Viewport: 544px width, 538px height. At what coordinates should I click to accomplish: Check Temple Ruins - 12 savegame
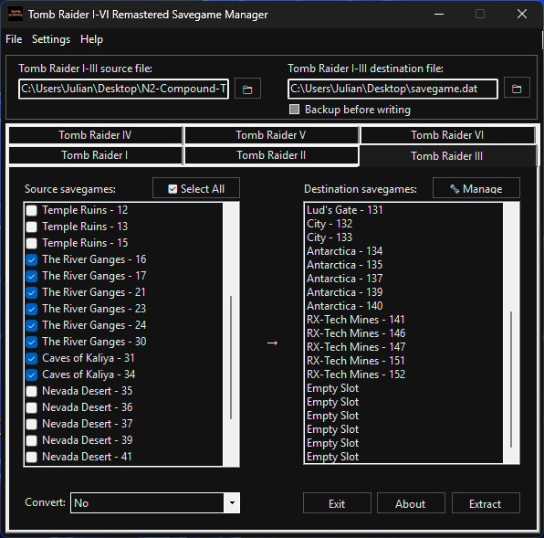pyautogui.click(x=32, y=210)
